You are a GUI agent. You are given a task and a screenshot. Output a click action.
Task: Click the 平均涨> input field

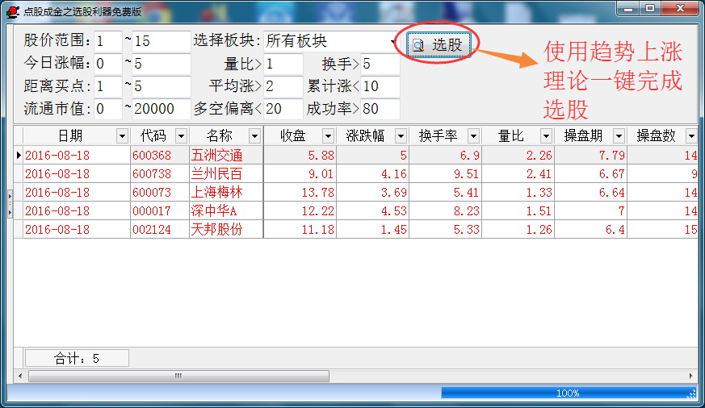point(283,86)
